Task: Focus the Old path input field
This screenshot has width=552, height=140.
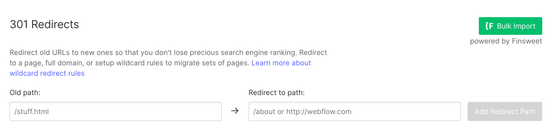Action: (x=116, y=111)
